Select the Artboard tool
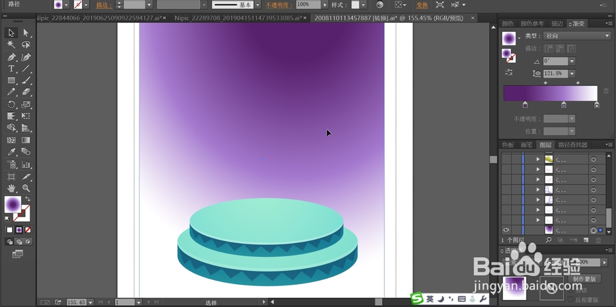The width and height of the screenshot is (616, 307). 11,176
